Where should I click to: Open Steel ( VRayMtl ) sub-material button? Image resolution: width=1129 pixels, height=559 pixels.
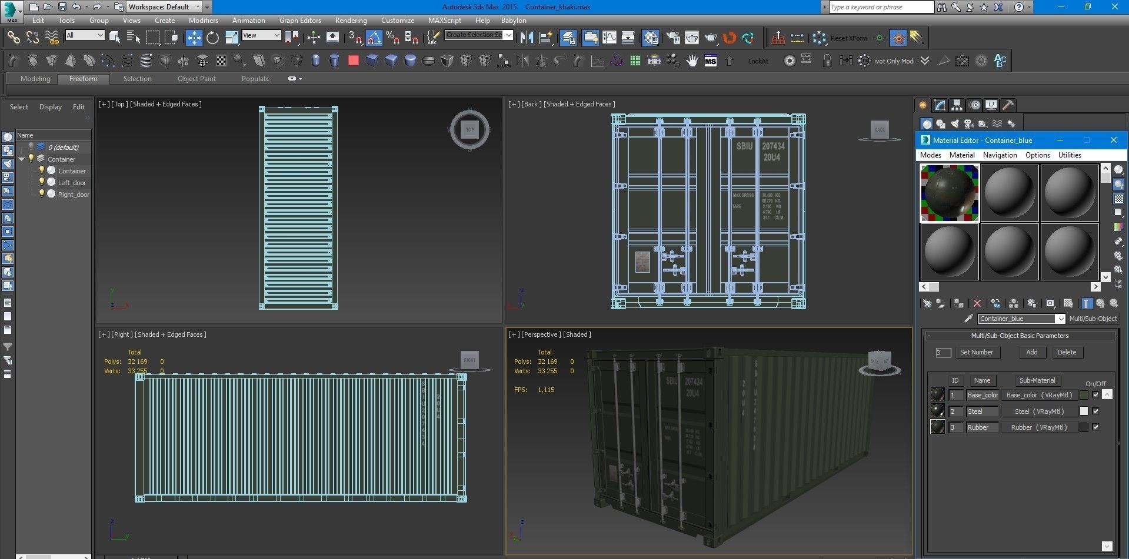(x=1039, y=411)
